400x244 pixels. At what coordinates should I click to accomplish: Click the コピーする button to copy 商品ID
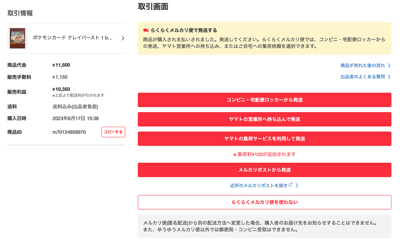tap(113, 132)
